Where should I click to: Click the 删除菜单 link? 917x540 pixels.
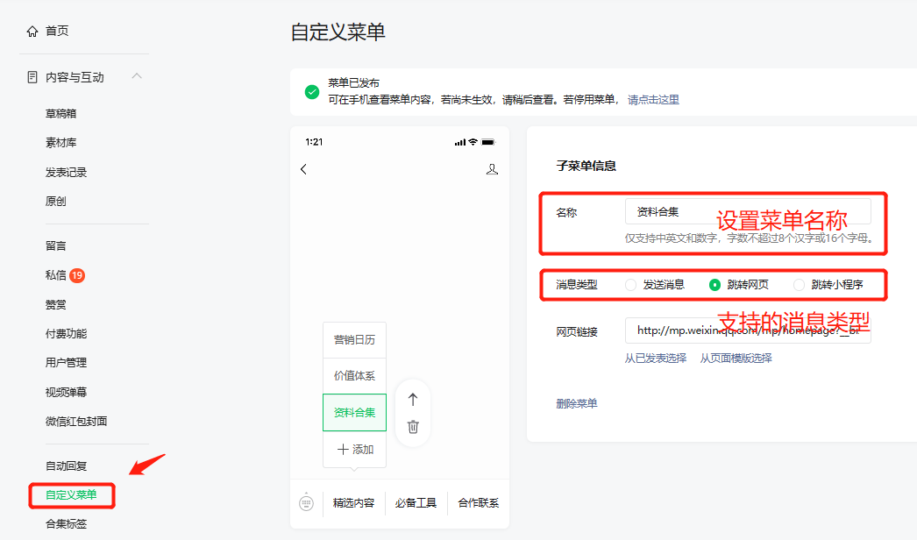click(x=577, y=404)
